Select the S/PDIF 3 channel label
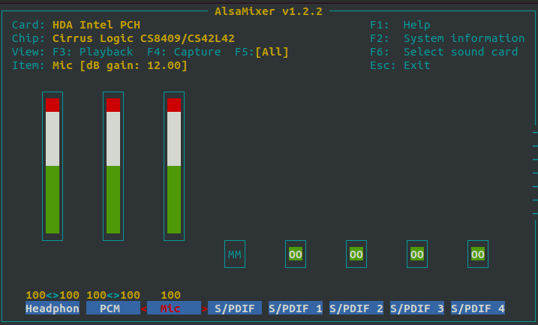Screen dimensions: 538x325 [x=417, y=308]
